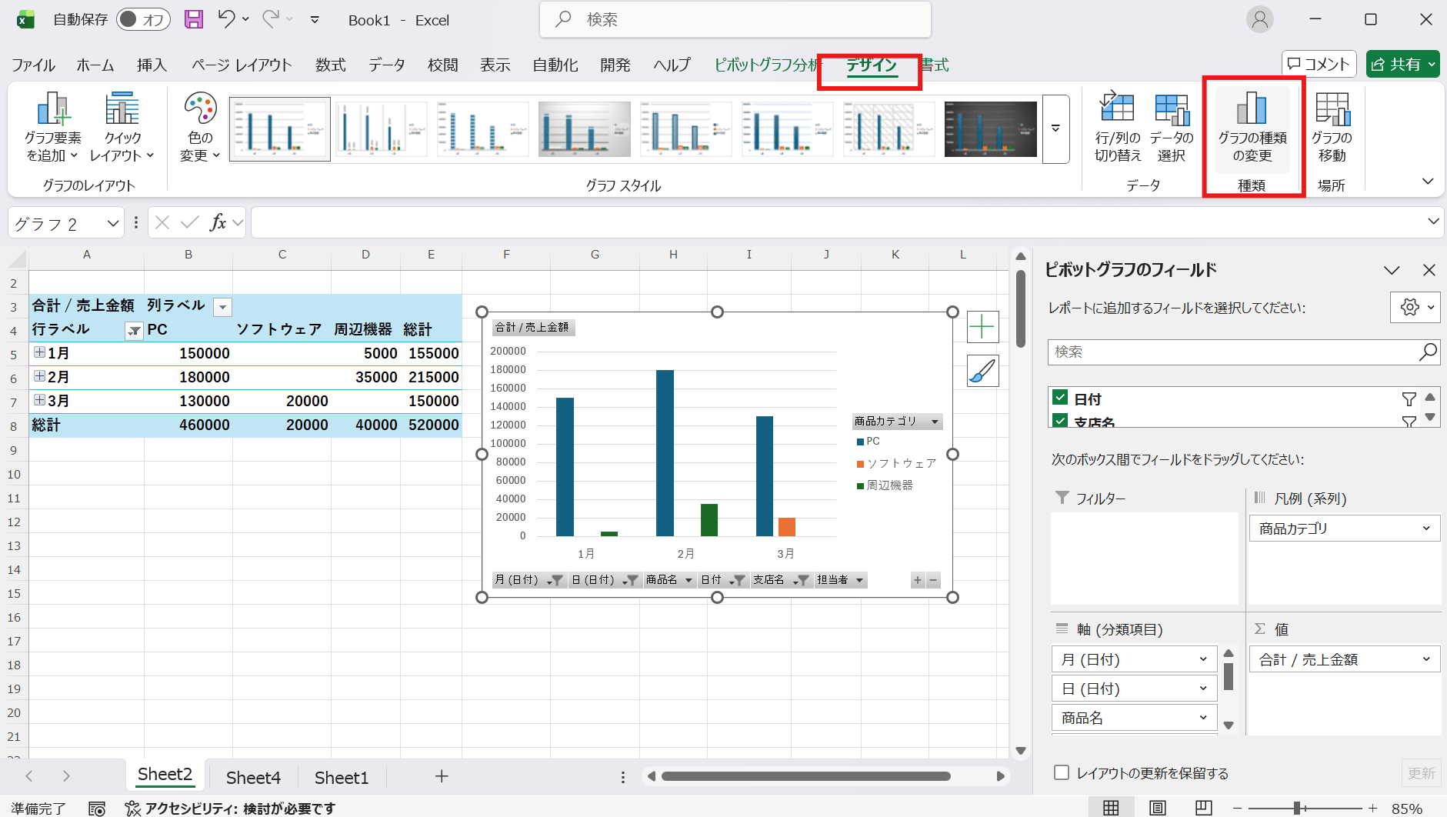Click the chart styles paintbrush button
The image size is (1447, 817).
982,372
